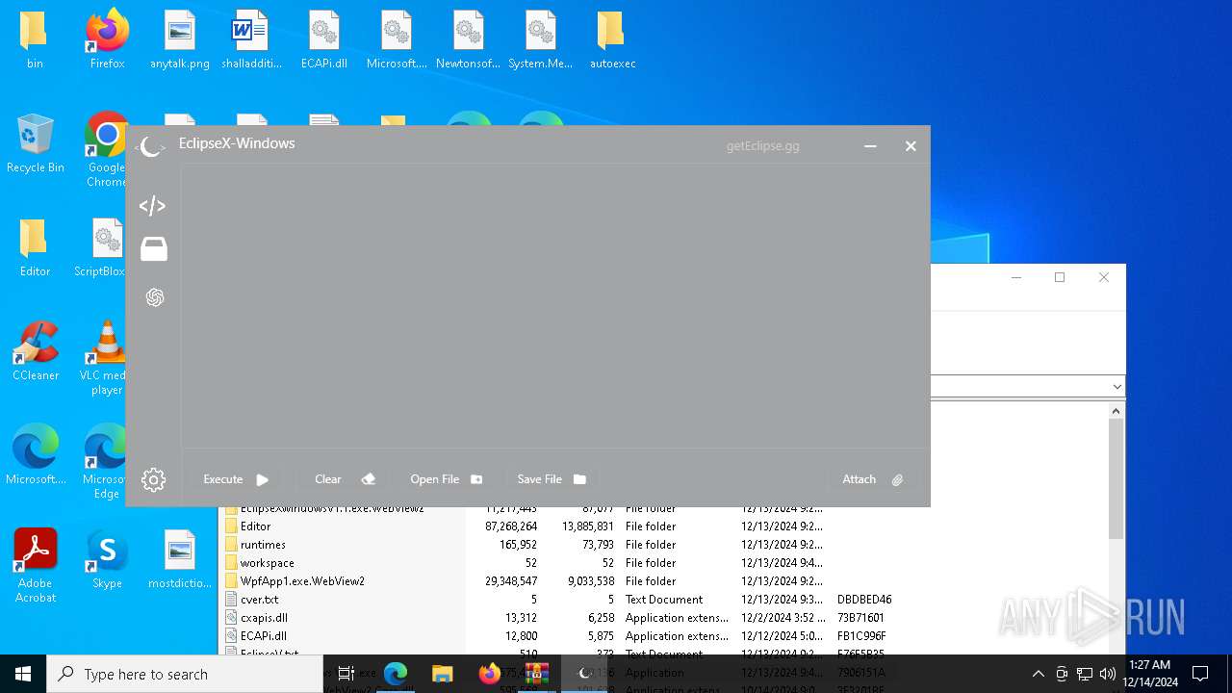Select the Editor folder in archive list
The width and height of the screenshot is (1232, 693).
(x=256, y=526)
